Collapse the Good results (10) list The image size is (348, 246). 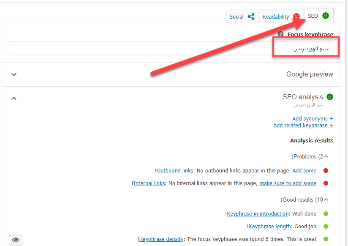(304, 200)
